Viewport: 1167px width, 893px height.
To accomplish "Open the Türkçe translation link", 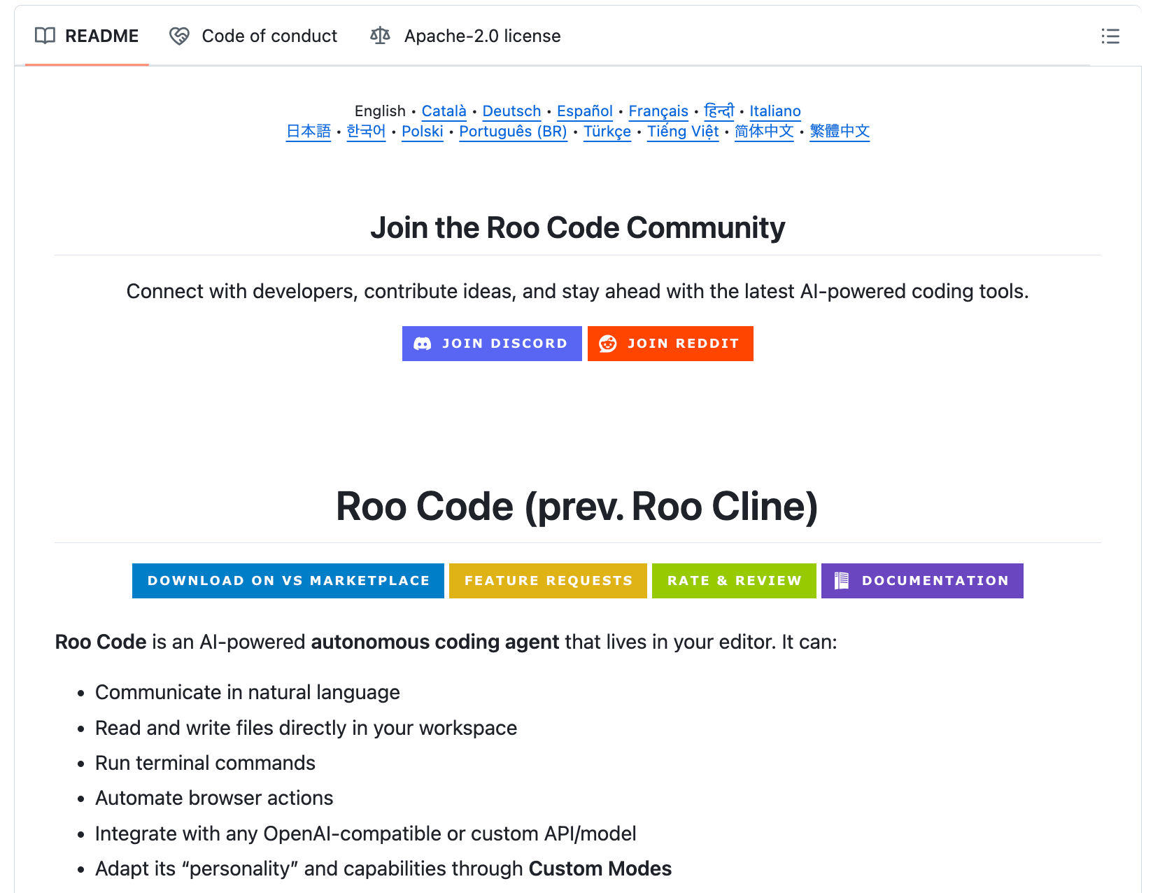I will click(x=607, y=132).
